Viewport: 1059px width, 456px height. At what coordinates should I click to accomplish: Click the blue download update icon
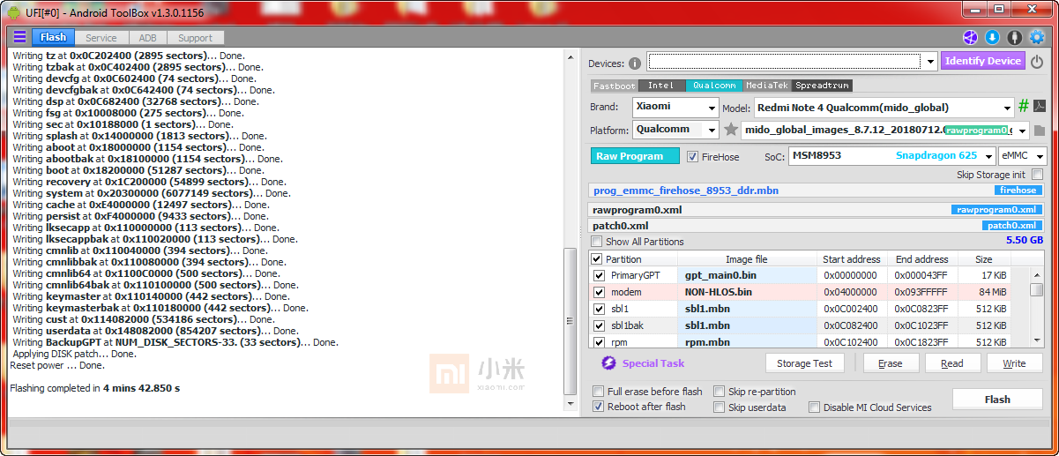click(x=992, y=37)
